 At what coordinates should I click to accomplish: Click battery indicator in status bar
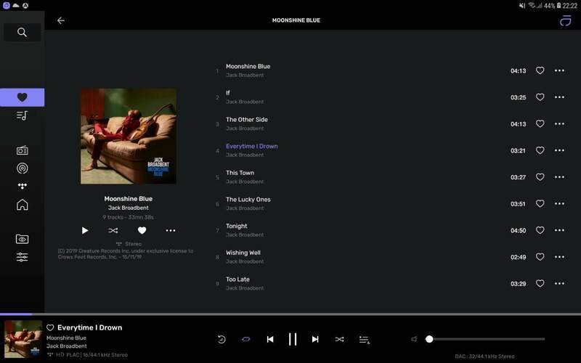(558, 6)
